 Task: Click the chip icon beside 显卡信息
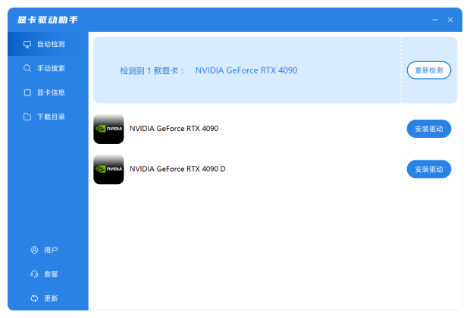[x=27, y=92]
